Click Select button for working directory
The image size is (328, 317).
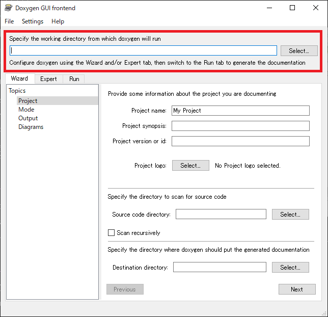298,50
